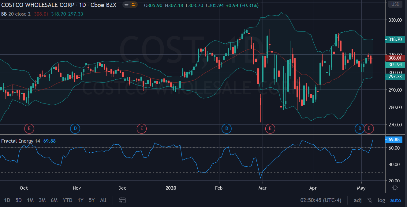This screenshot has height=207, width=407.
Task: Click the 69.88 value in Fractal Energy legend
Action: point(49,141)
